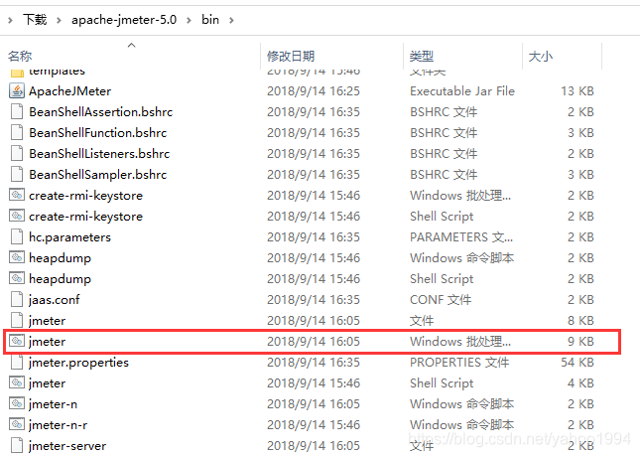
Task: Select the hc.parameters file name
Action: point(69,236)
